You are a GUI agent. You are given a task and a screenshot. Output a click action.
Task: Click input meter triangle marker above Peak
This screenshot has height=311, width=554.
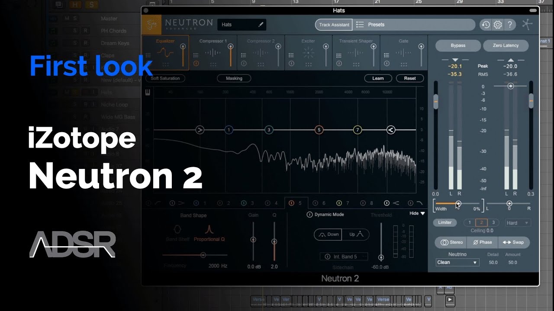(455, 60)
